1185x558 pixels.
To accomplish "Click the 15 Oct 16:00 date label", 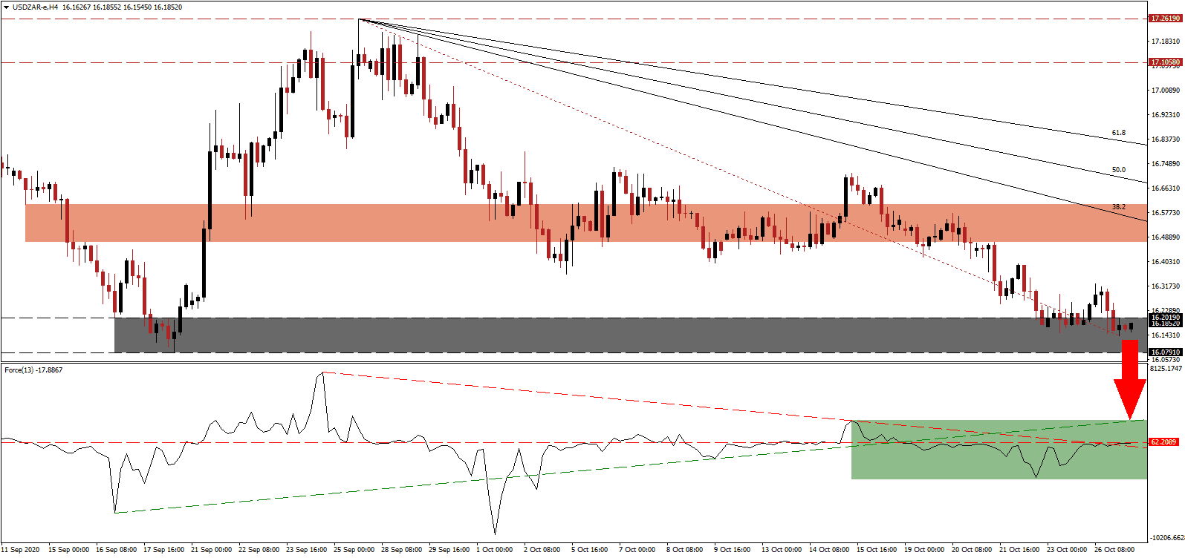I will pos(876,550).
